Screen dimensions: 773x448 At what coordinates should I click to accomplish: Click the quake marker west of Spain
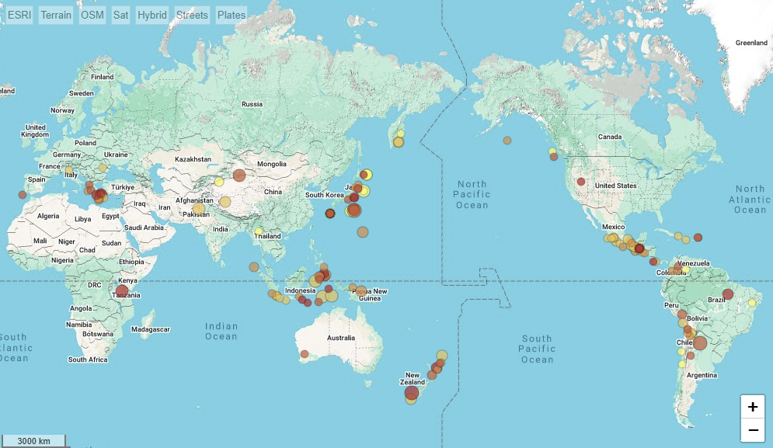(x=23, y=195)
